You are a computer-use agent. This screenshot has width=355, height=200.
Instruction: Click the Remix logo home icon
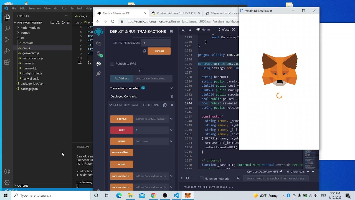click(x=98, y=32)
